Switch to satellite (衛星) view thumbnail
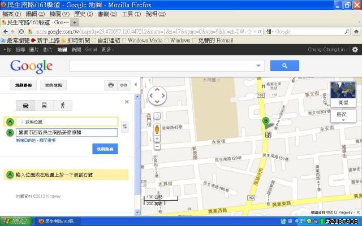The width and height of the screenshot is (362, 226). pyautogui.click(x=343, y=94)
